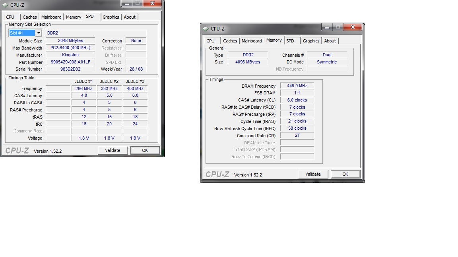Click RAS# Precharge (tRP) value 7 clocks
The image size is (458, 257).
pos(297,114)
